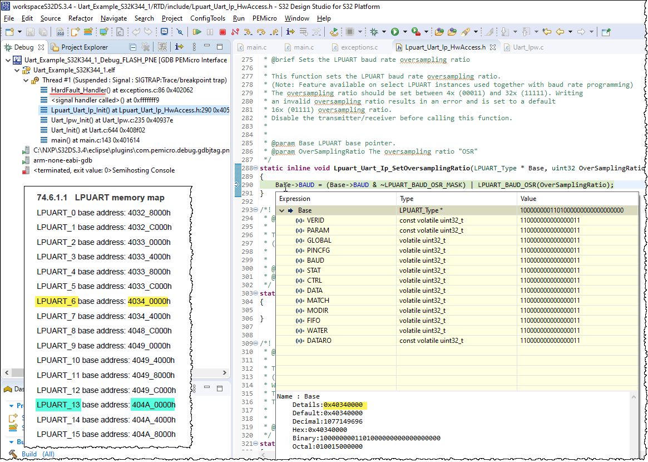Click the Step Over icon
Screen dimensions: 648x462
tap(261, 32)
